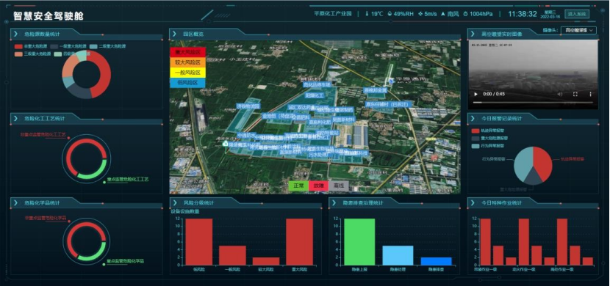Toggle 三级重大危险源 legend swatch

click(19, 54)
